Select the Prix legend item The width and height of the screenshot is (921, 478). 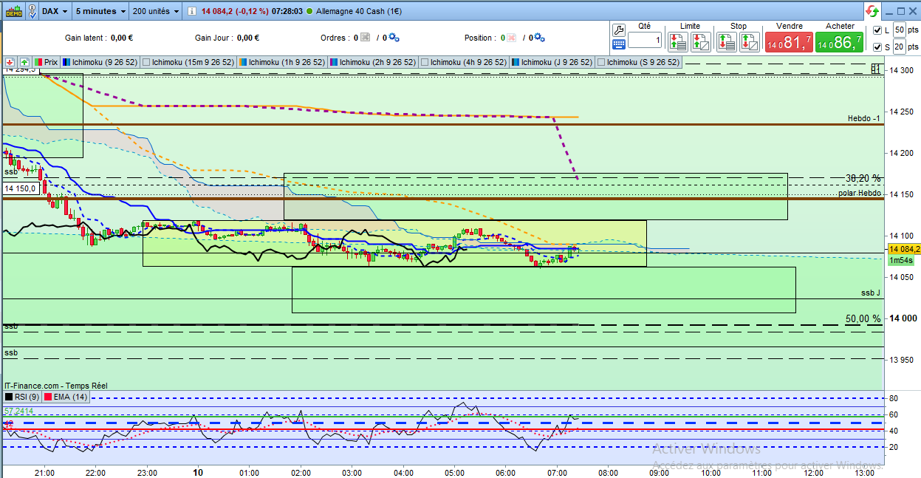(x=46, y=62)
